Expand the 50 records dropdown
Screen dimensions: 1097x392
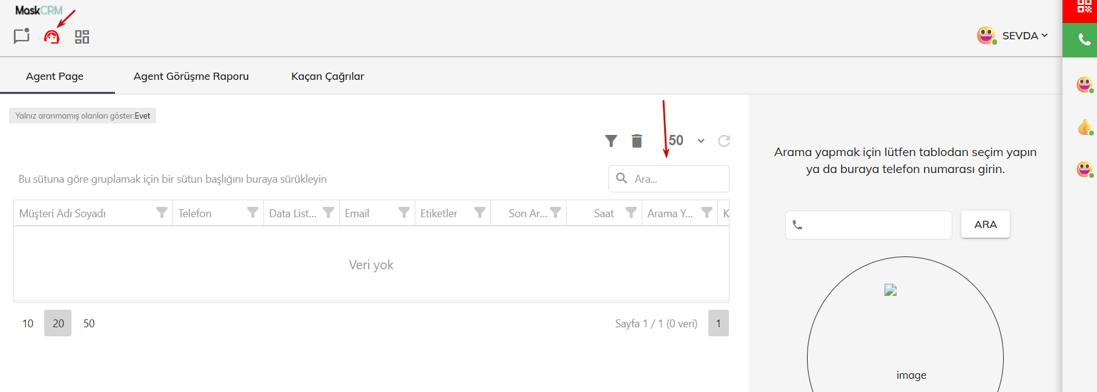point(700,141)
